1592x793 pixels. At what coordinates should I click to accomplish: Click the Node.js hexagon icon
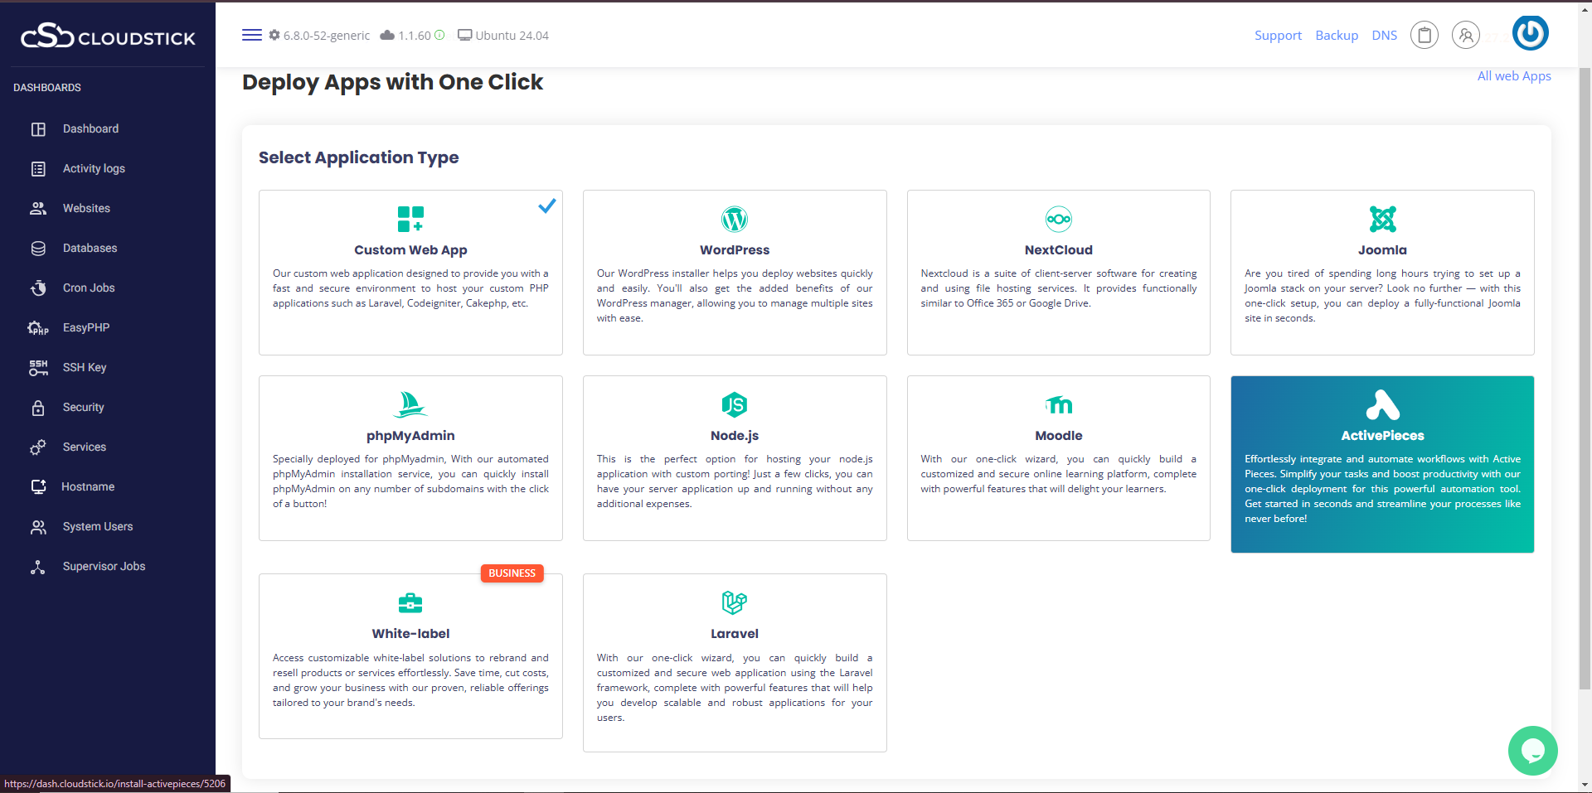click(x=734, y=404)
